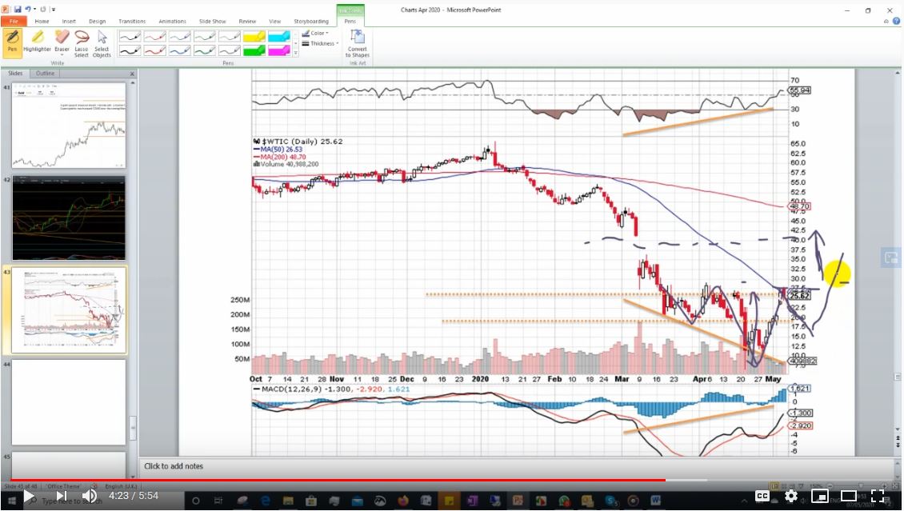Viewport: 904px width, 511px height.
Task: Toggle the miniplayer mode
Action: [x=819, y=496]
